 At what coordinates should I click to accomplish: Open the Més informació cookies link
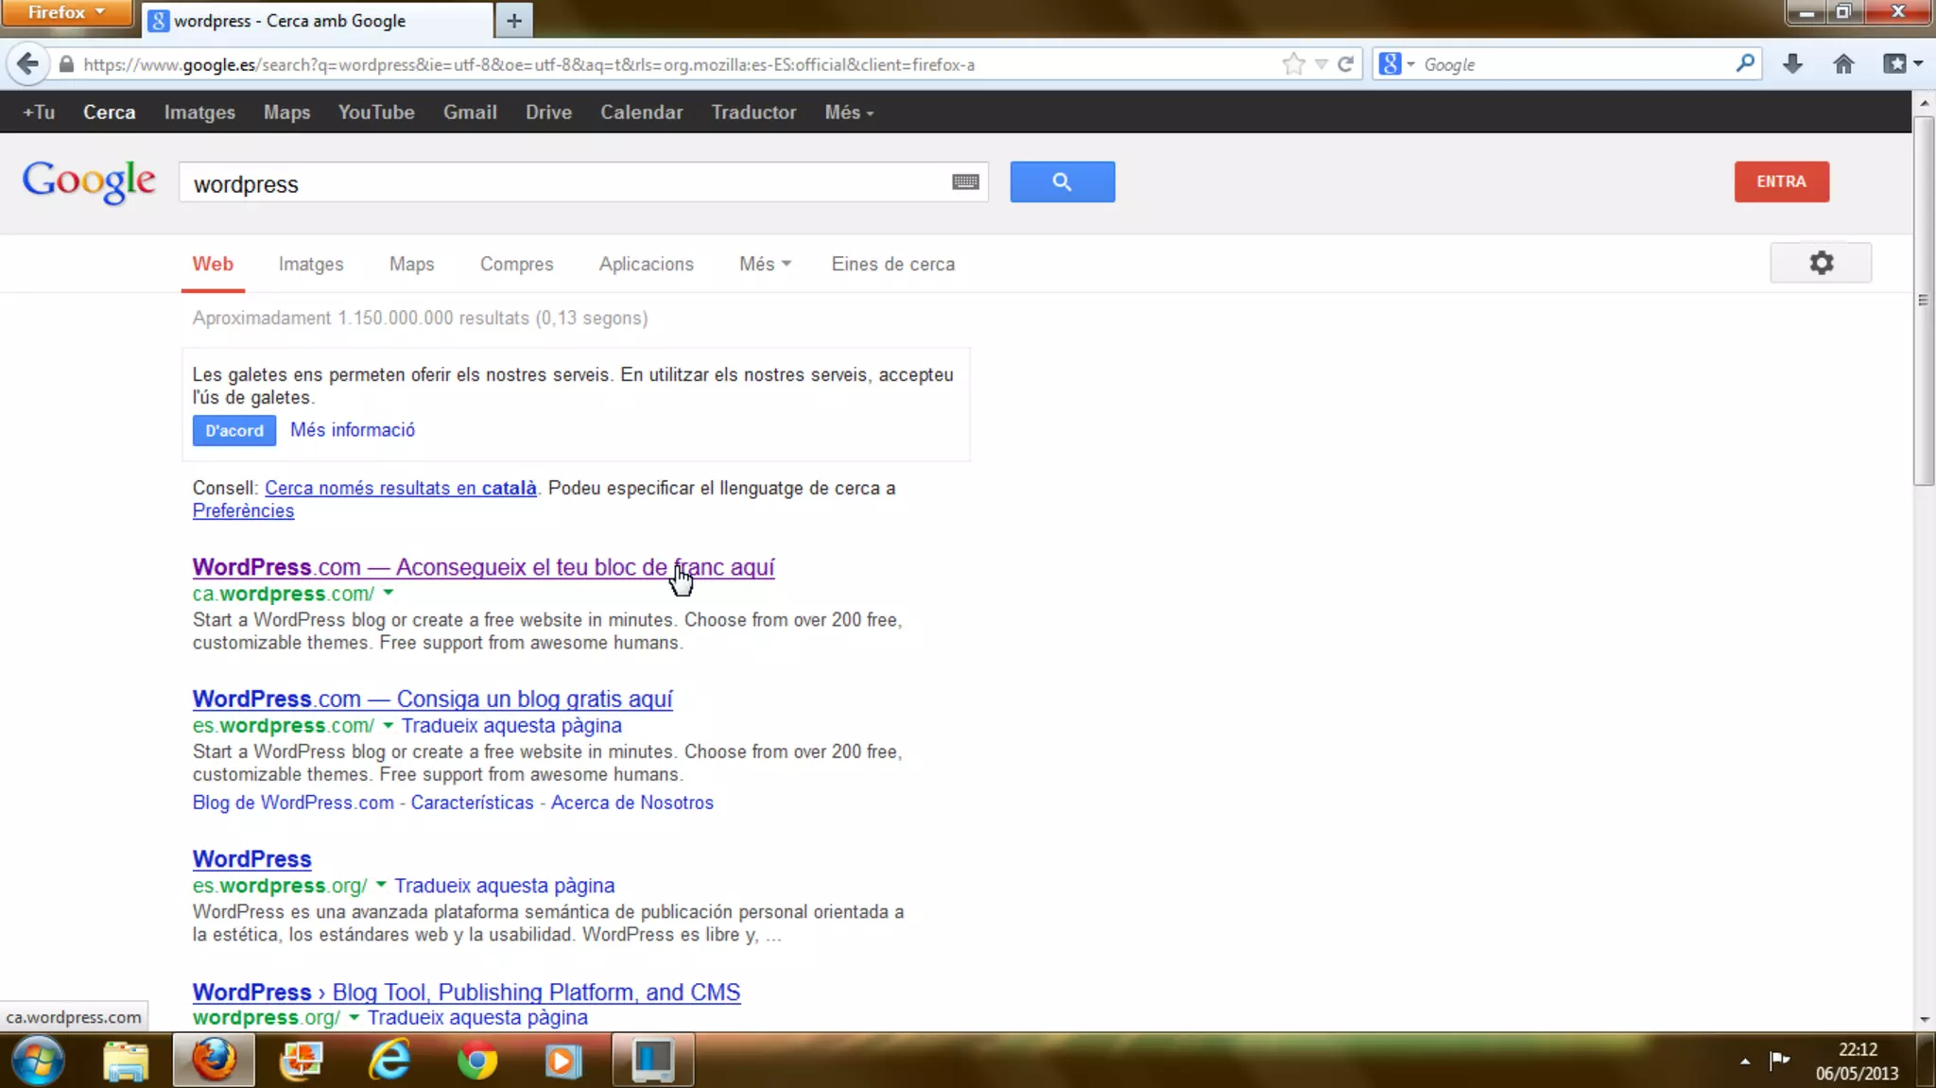(352, 430)
